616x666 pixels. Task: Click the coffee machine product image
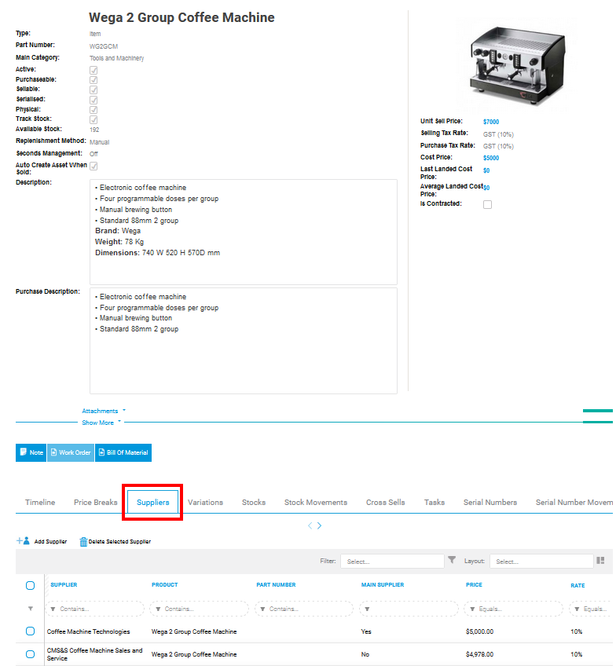pyautogui.click(x=518, y=65)
